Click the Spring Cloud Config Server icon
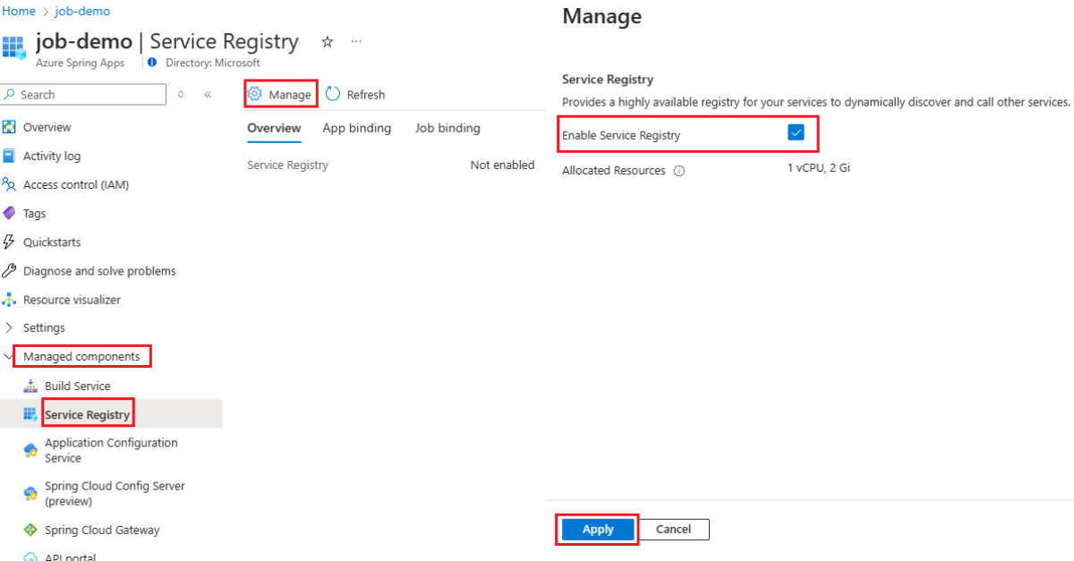Image resolution: width=1074 pixels, height=561 pixels. pos(30,493)
